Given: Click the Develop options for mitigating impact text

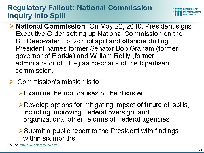Looking at the screenshot, I should tap(106, 105).
